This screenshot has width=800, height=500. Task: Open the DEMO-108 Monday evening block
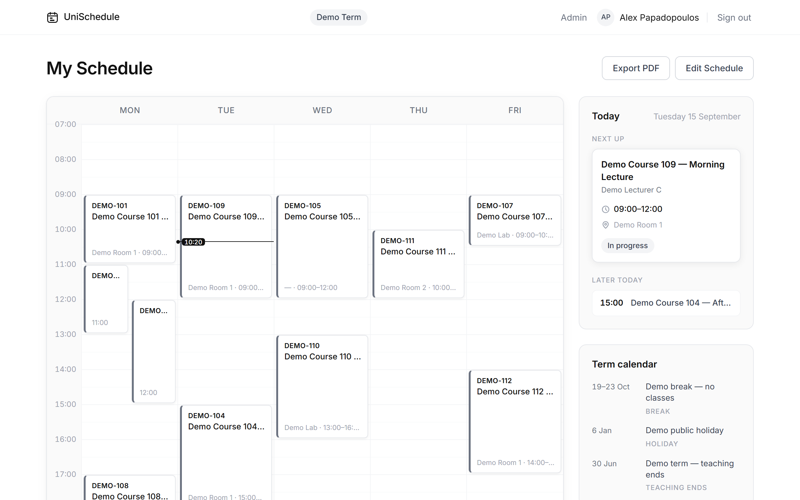[130, 488]
